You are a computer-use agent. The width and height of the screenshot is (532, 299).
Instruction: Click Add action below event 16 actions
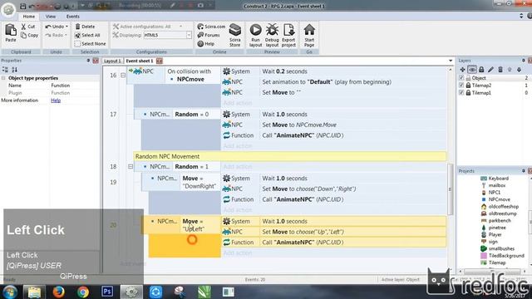tap(238, 103)
